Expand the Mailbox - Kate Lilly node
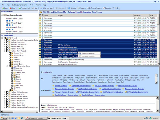Image resolution: width=160 pixels, height=120 pixels. 4,47
